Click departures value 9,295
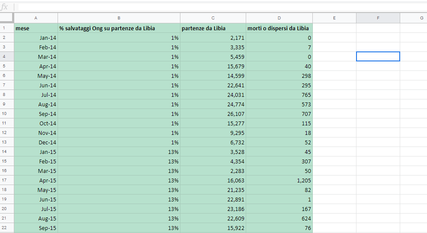 [213, 133]
